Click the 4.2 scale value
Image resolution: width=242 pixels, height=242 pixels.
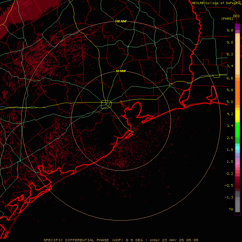coord(230,114)
